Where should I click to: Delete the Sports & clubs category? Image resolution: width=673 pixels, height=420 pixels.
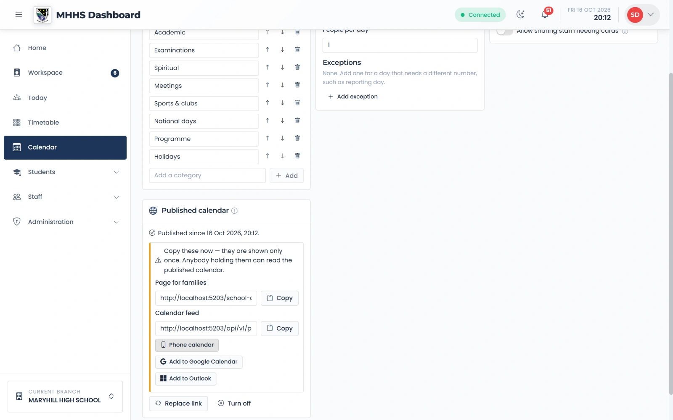[x=297, y=102]
